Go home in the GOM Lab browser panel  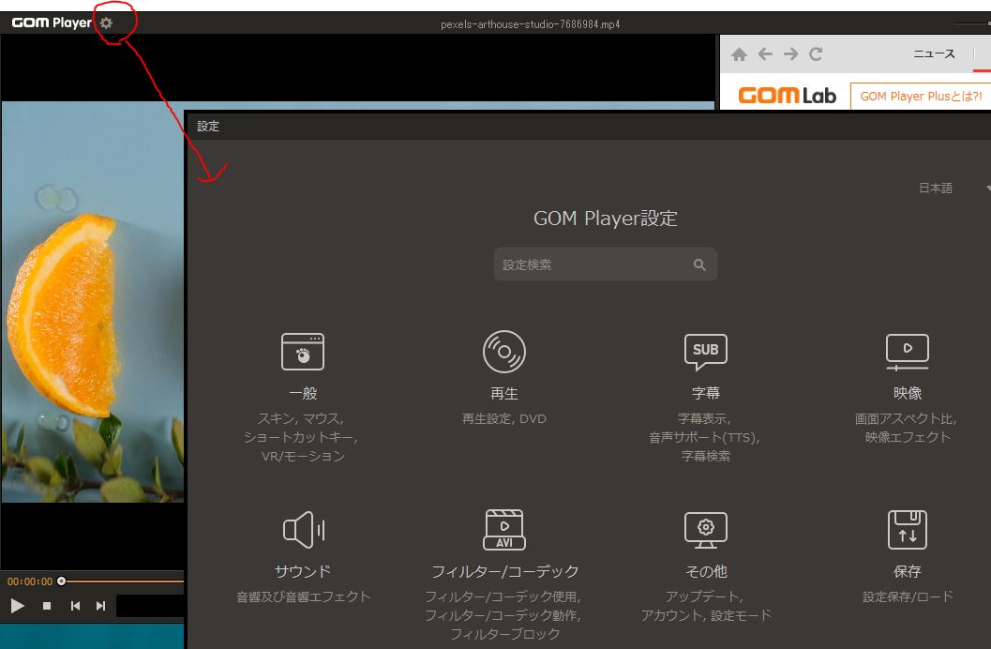[739, 54]
